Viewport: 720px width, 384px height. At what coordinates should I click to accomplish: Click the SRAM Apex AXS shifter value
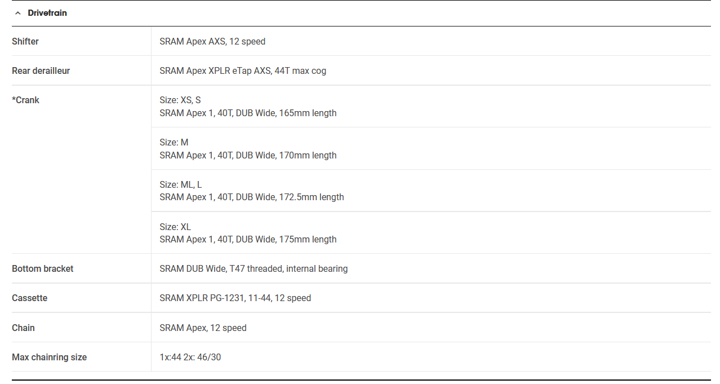click(212, 41)
